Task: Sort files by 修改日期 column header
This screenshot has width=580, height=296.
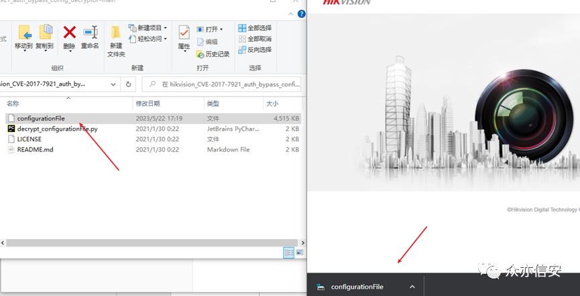Action: [148, 104]
